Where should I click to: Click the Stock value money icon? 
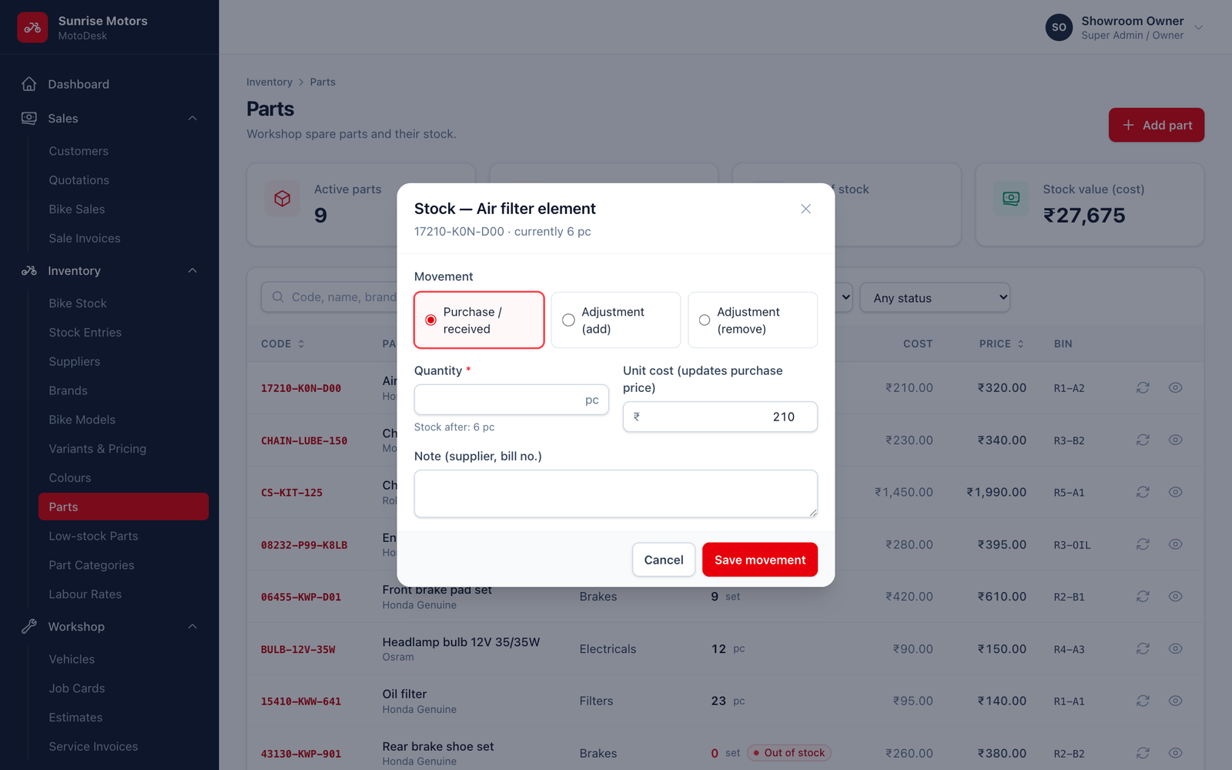pos(1011,199)
